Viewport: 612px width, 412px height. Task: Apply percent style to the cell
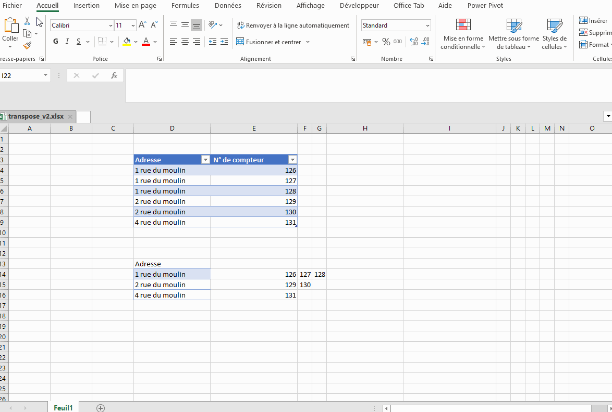click(x=386, y=42)
